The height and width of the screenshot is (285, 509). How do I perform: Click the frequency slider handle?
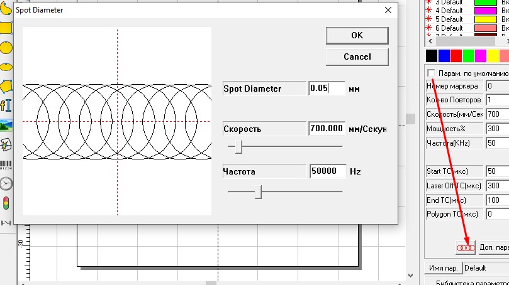point(258,191)
